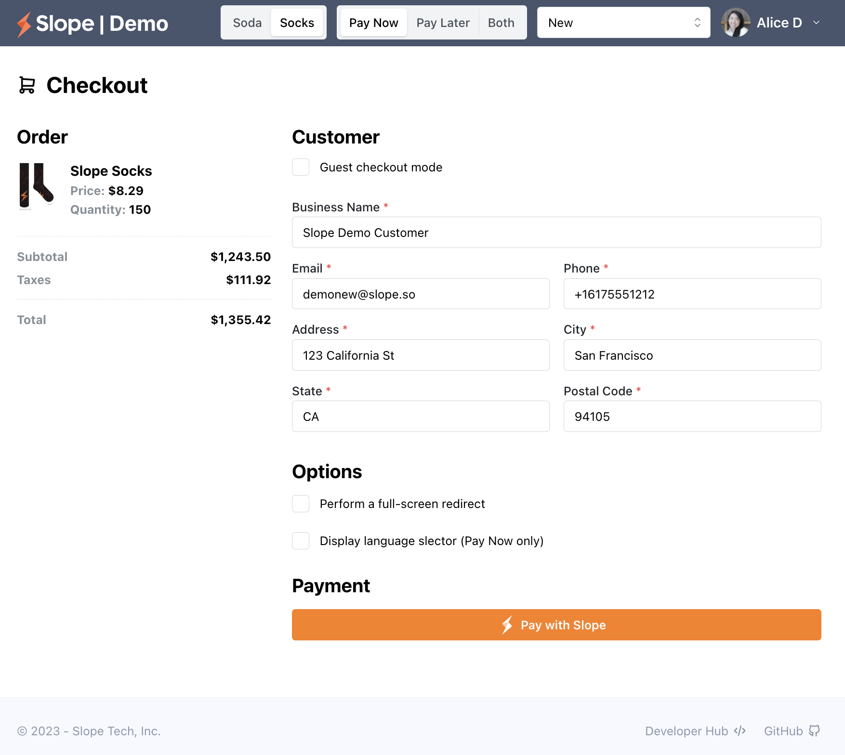Select the Both payment mode
The width and height of the screenshot is (845, 755).
tap(501, 23)
